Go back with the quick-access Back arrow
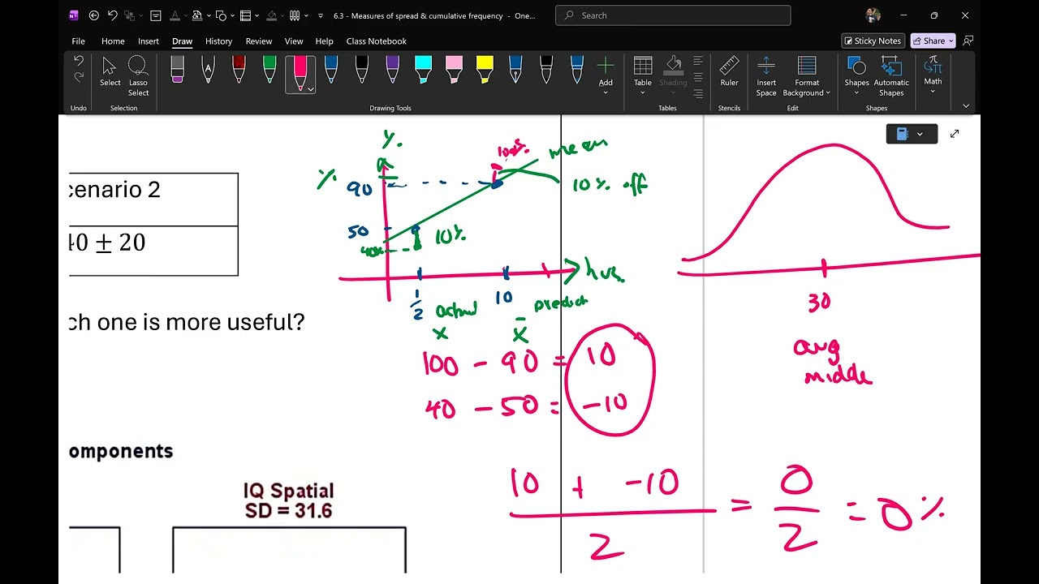 click(x=93, y=15)
